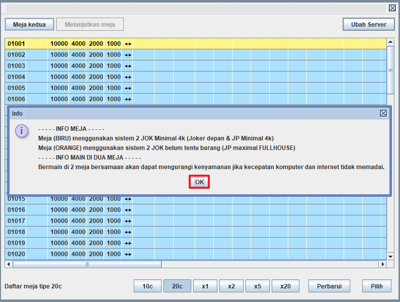Click OK in the Info dialog
The height and width of the screenshot is (302, 400).
(x=199, y=182)
